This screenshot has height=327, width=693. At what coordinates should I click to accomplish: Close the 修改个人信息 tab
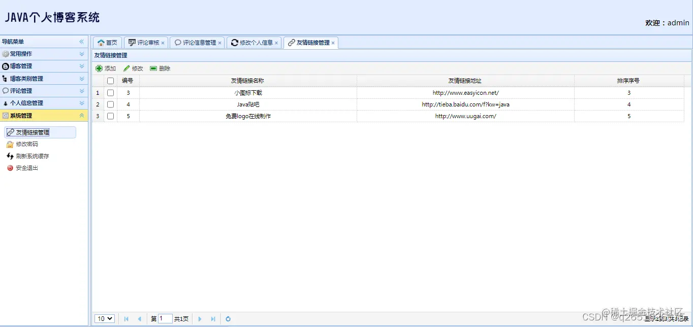(276, 43)
